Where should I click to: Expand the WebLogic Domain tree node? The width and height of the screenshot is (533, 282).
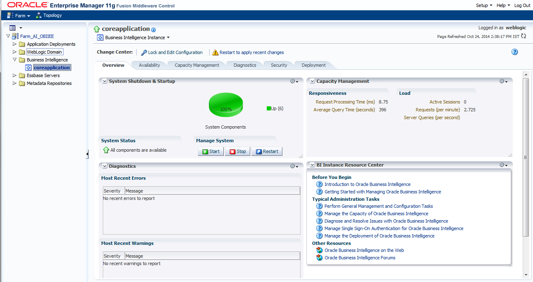tap(15, 52)
